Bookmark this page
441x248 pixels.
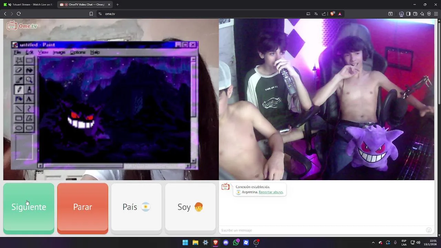(91, 14)
